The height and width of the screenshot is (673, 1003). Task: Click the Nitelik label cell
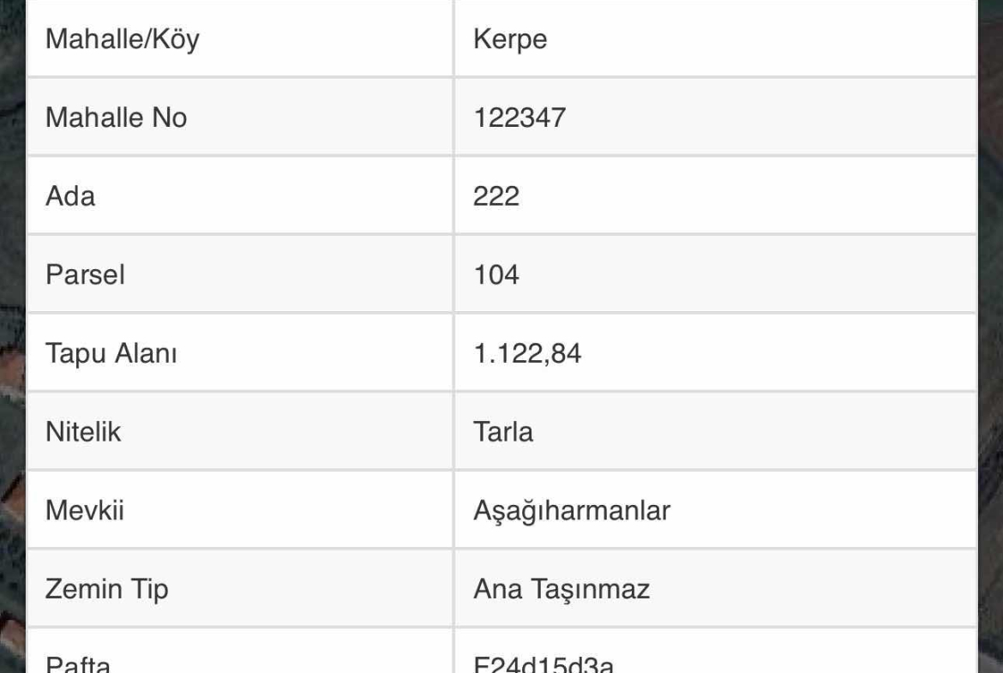pyautogui.click(x=83, y=432)
